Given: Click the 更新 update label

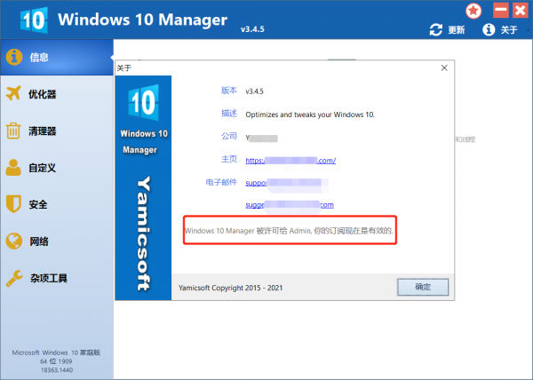Looking at the screenshot, I should pyautogui.click(x=457, y=30).
